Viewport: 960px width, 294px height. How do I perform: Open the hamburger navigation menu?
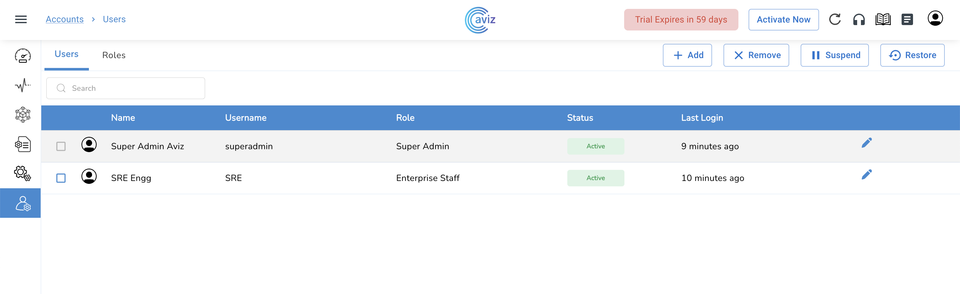coord(21,19)
